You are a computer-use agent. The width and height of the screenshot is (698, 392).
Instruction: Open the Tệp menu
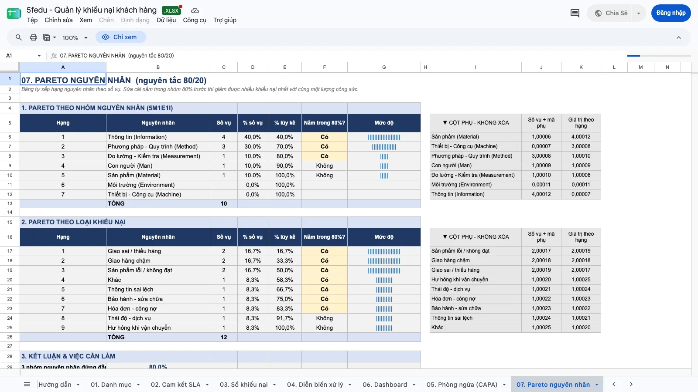[32, 20]
